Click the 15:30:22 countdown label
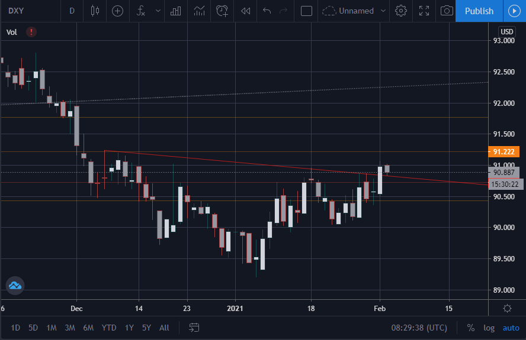 505,184
